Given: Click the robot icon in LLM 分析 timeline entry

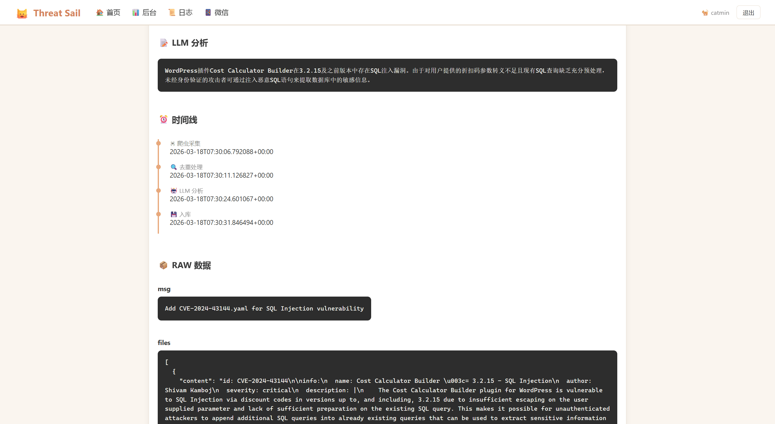Looking at the screenshot, I should click(x=173, y=191).
